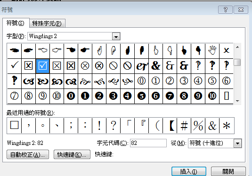The image size is (252, 176).
Task: Click the 字元代碼 input field showing 82
Action: (x=148, y=143)
